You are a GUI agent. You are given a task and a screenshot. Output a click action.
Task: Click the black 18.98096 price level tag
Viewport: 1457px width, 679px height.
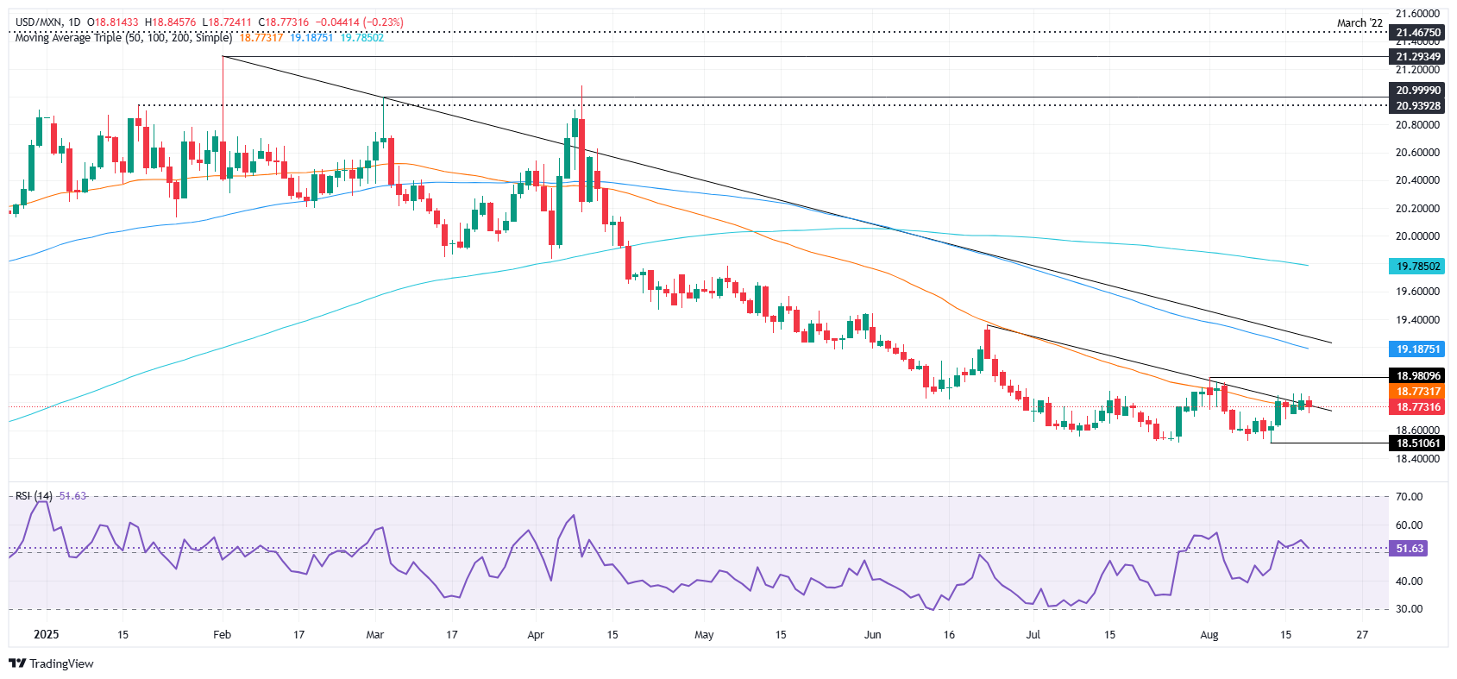[x=1418, y=376]
